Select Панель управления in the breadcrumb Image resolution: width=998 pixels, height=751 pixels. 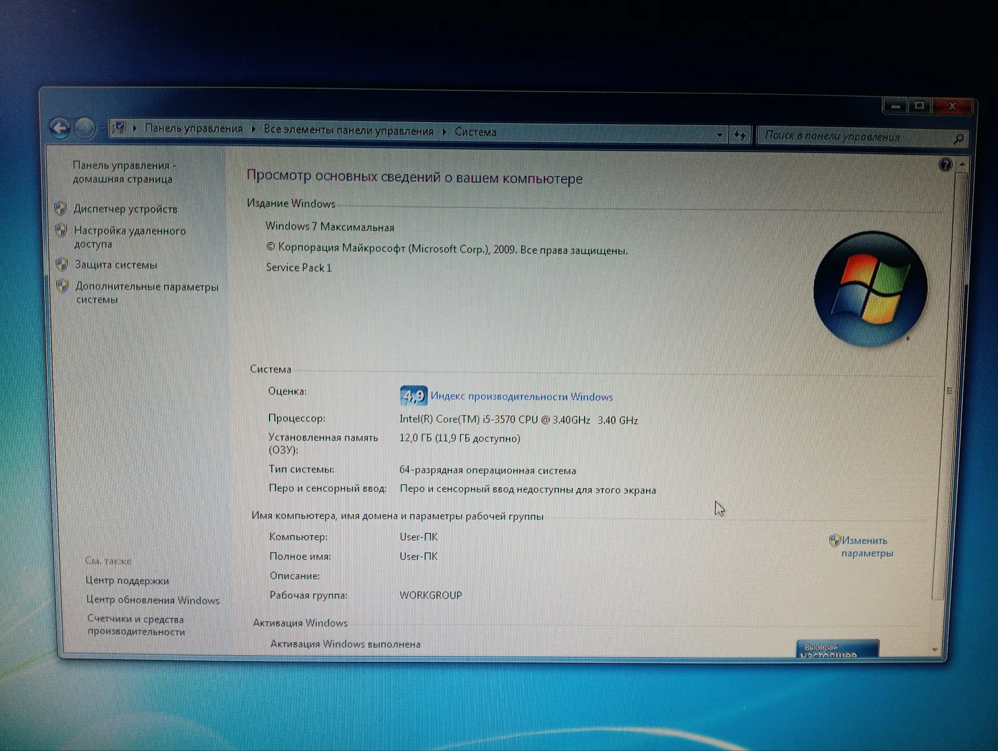click(x=194, y=128)
